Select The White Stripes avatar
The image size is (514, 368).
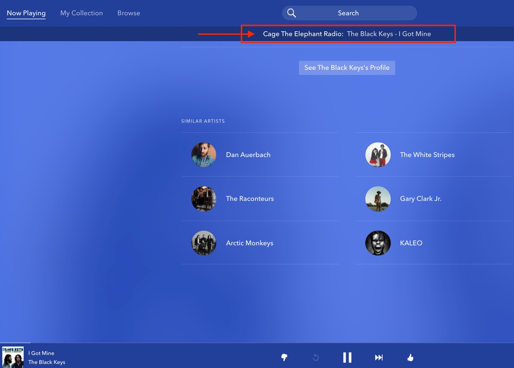378,155
